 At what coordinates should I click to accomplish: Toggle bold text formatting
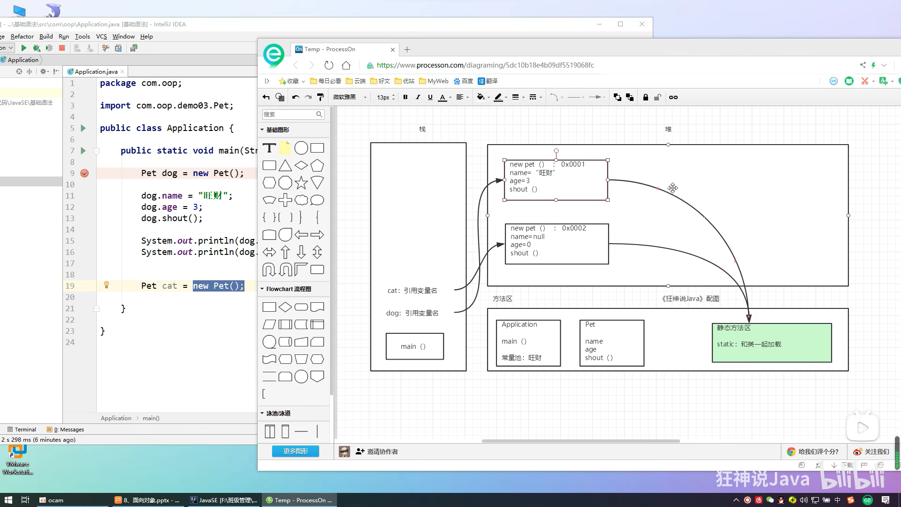pyautogui.click(x=405, y=97)
